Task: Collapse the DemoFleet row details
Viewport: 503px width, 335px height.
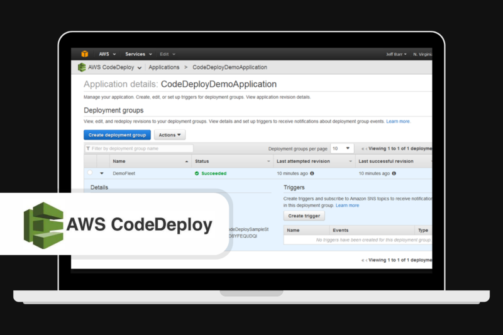Action: point(102,173)
